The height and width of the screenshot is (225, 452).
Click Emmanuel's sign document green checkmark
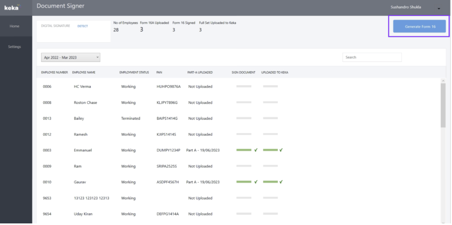coord(256,150)
